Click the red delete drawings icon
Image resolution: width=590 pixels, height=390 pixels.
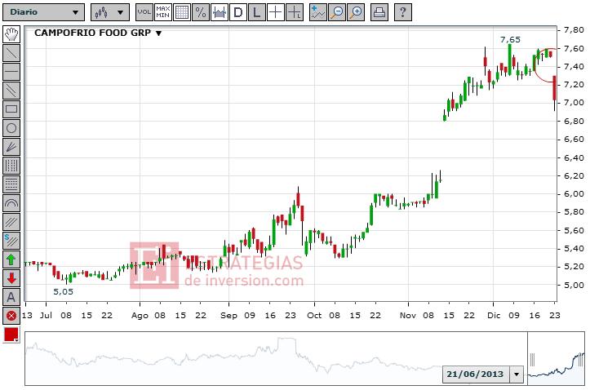click(11, 316)
